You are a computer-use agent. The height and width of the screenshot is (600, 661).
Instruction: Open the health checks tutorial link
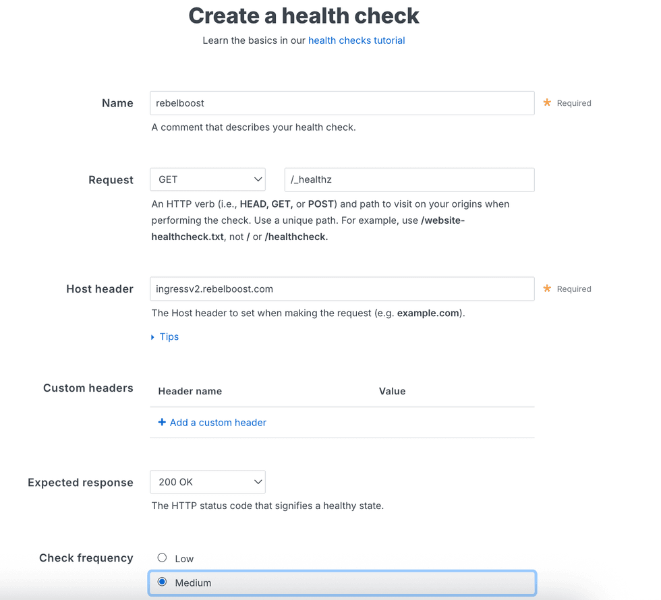[356, 40]
